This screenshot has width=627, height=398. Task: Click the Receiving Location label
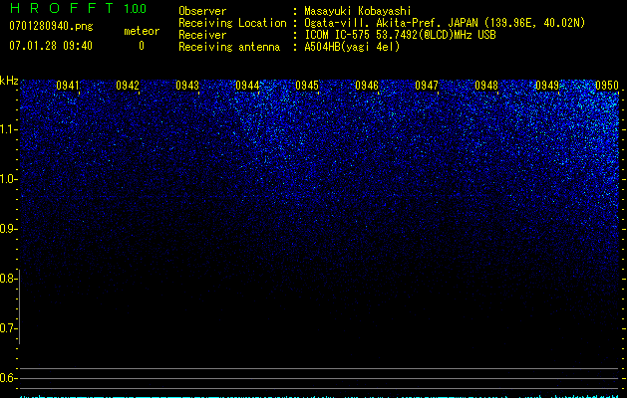tap(232, 23)
